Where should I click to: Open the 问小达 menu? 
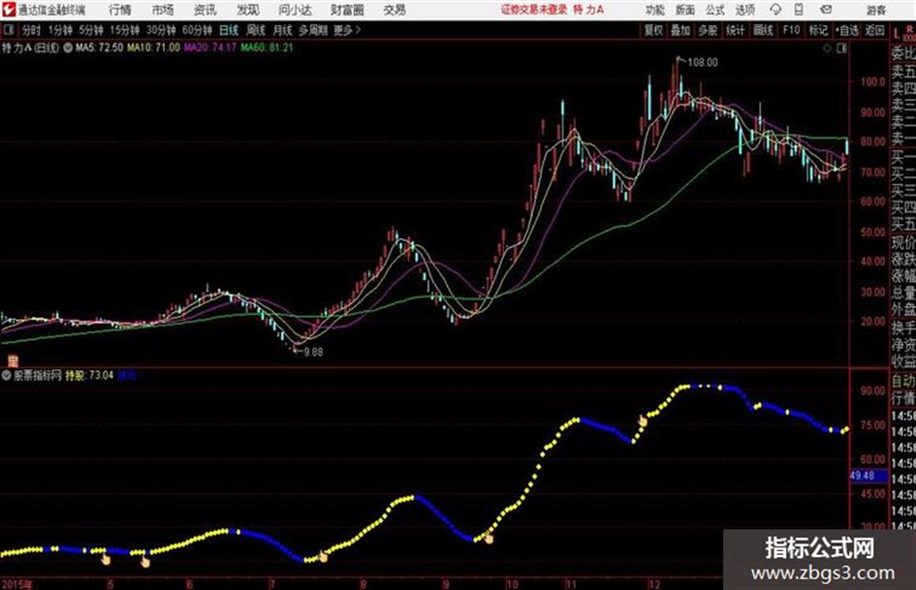click(x=295, y=10)
